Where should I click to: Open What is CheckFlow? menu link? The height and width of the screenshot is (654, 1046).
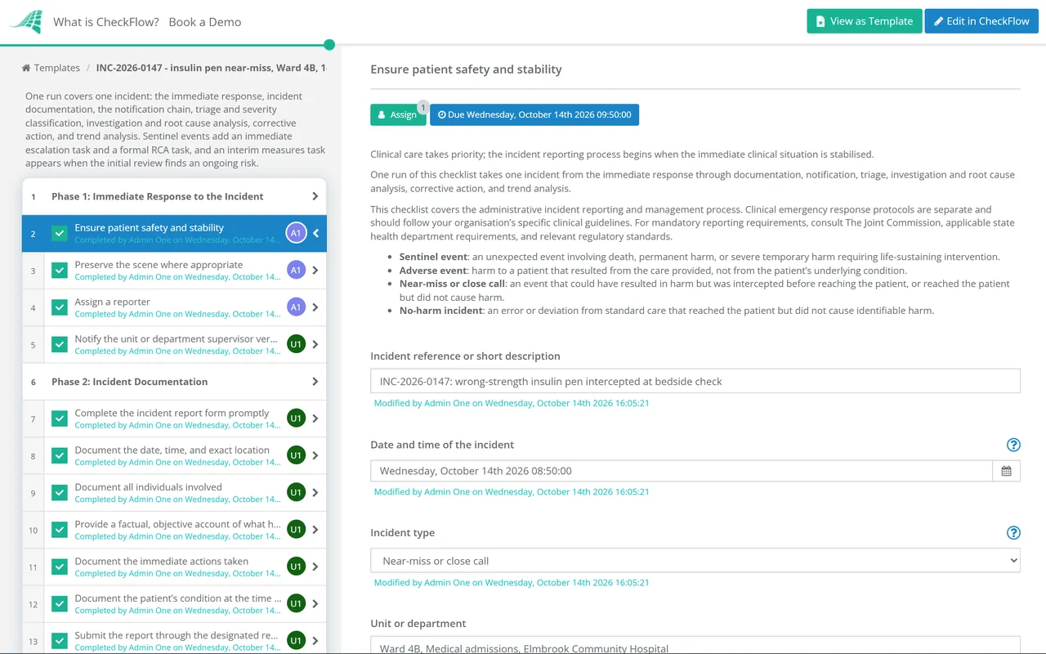106,22
